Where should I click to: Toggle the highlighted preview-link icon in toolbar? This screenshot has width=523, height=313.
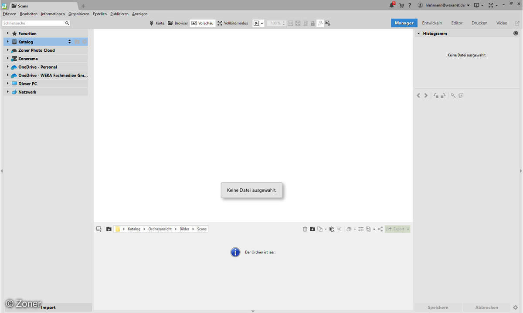coord(320,23)
